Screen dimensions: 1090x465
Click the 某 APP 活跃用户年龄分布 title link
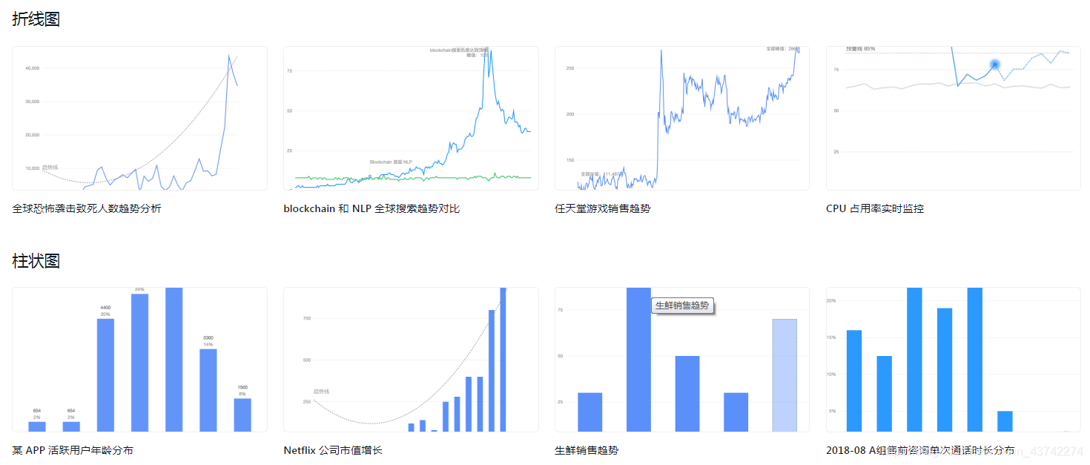[73, 450]
